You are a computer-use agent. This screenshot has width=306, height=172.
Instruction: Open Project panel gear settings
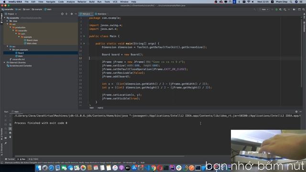(72, 14)
